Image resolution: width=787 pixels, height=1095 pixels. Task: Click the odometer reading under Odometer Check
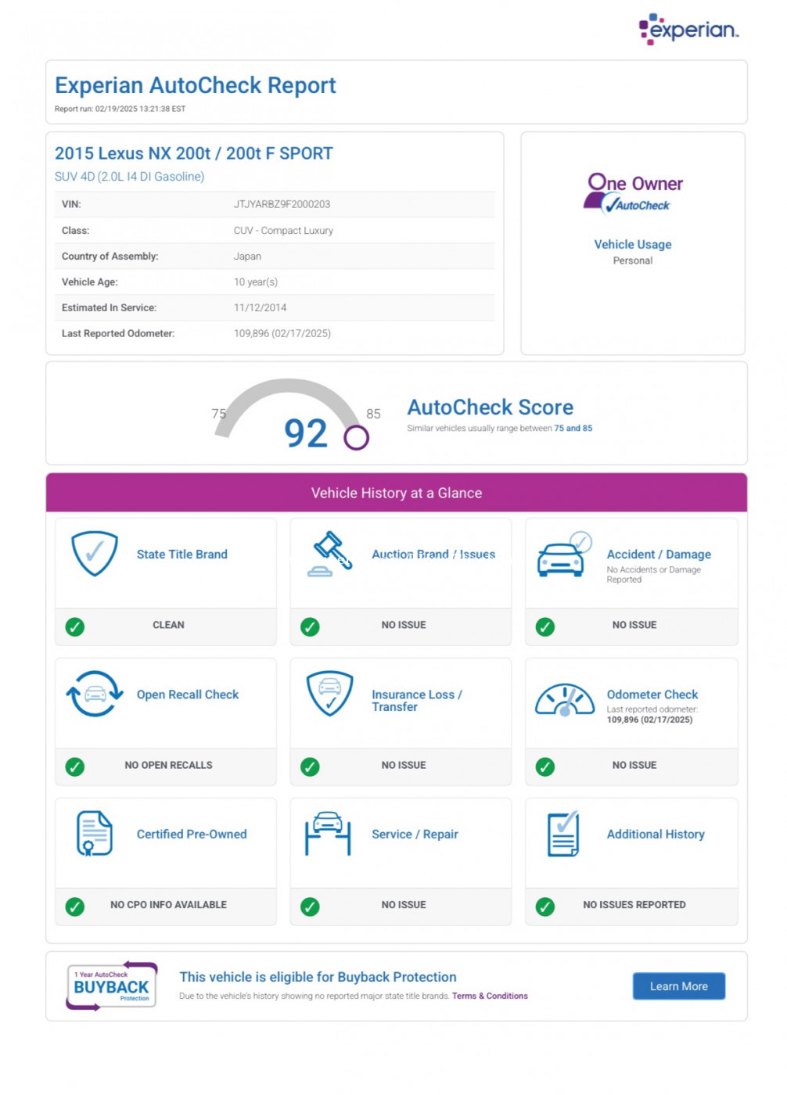[x=649, y=720]
